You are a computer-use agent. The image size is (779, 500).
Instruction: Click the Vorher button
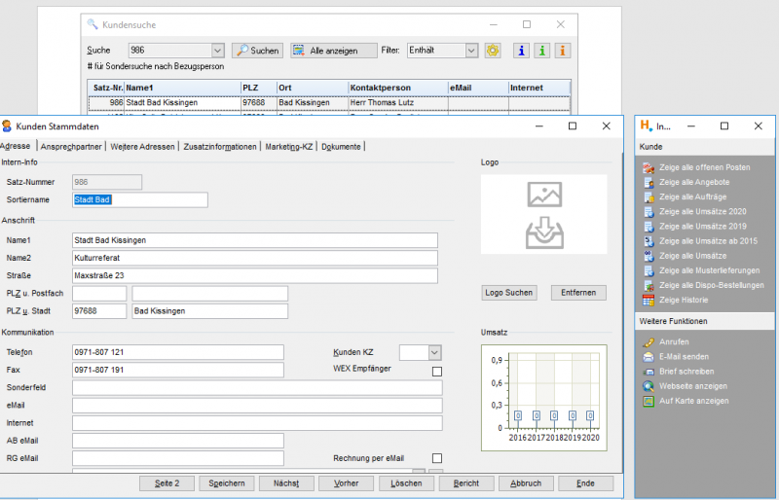[347, 483]
